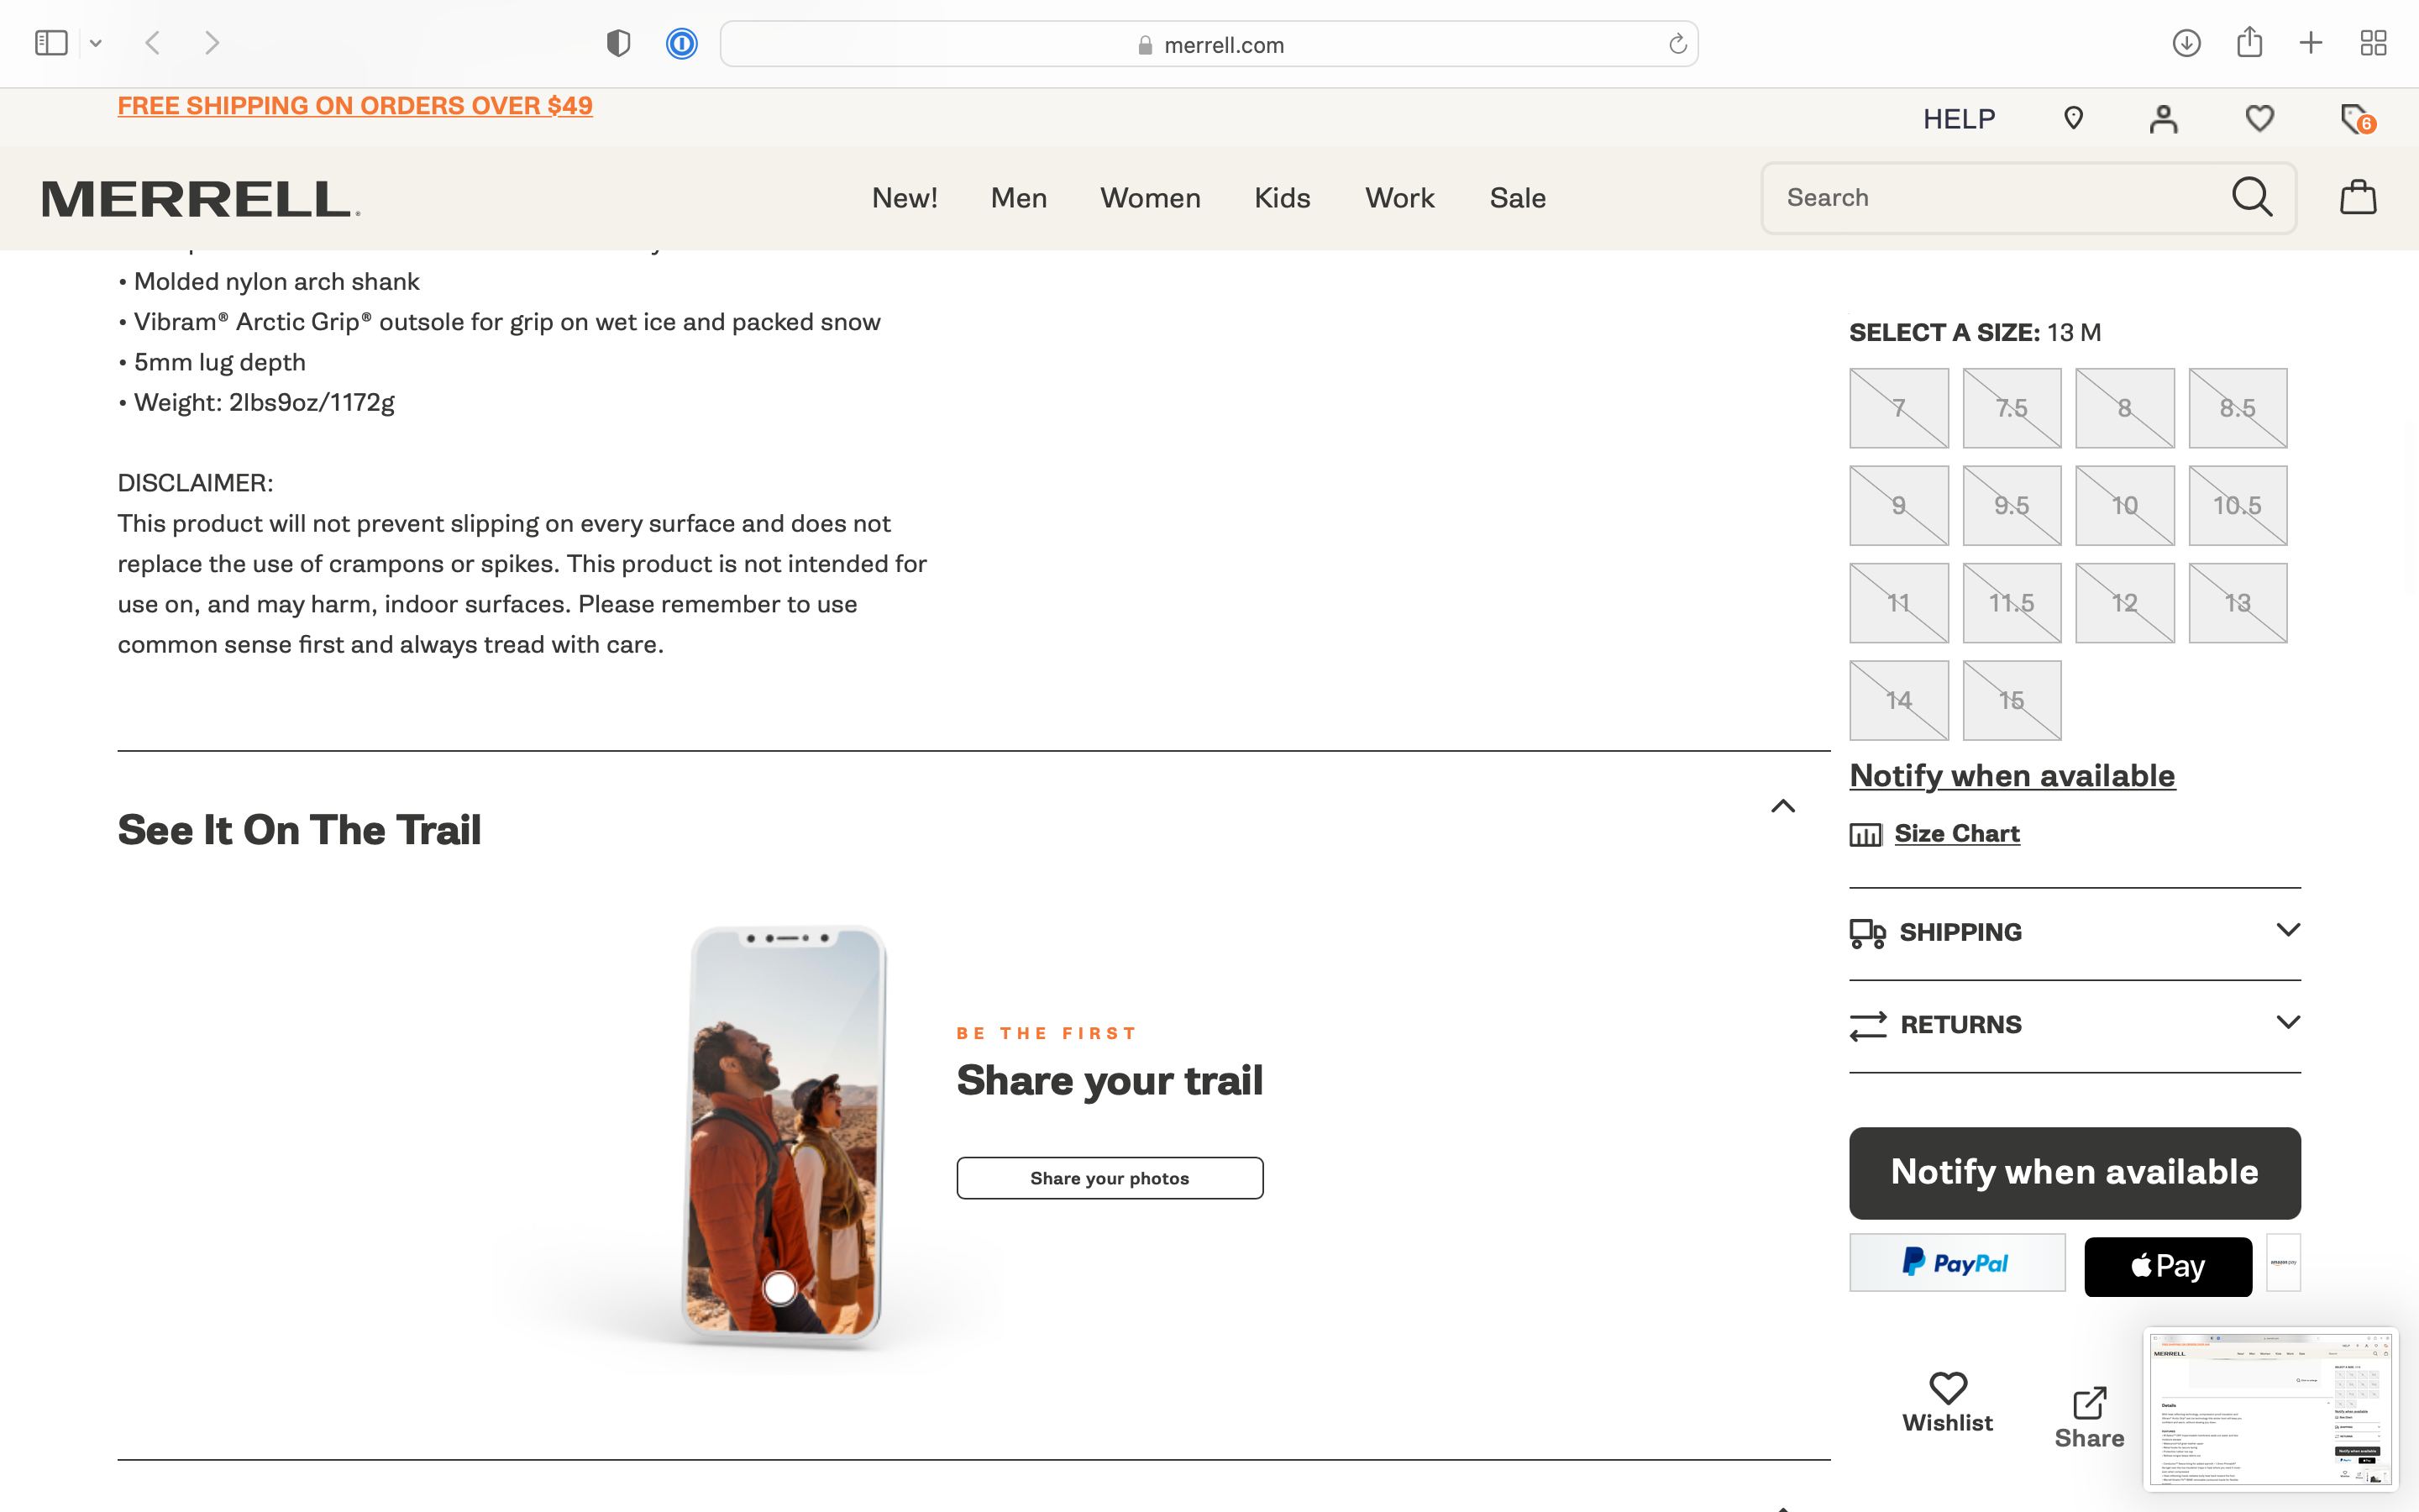Toggle the Safari sidebar icon

pyautogui.click(x=51, y=43)
